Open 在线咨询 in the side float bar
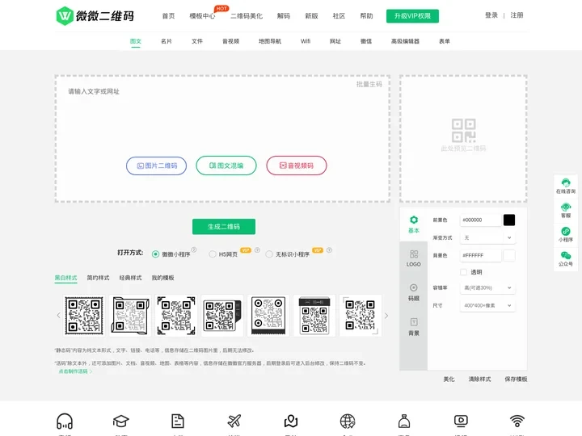The width and height of the screenshot is (582, 436). point(565,187)
